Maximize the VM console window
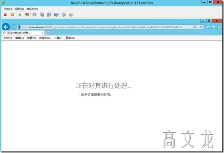This screenshot has height=153, width=224. (x=210, y=2)
